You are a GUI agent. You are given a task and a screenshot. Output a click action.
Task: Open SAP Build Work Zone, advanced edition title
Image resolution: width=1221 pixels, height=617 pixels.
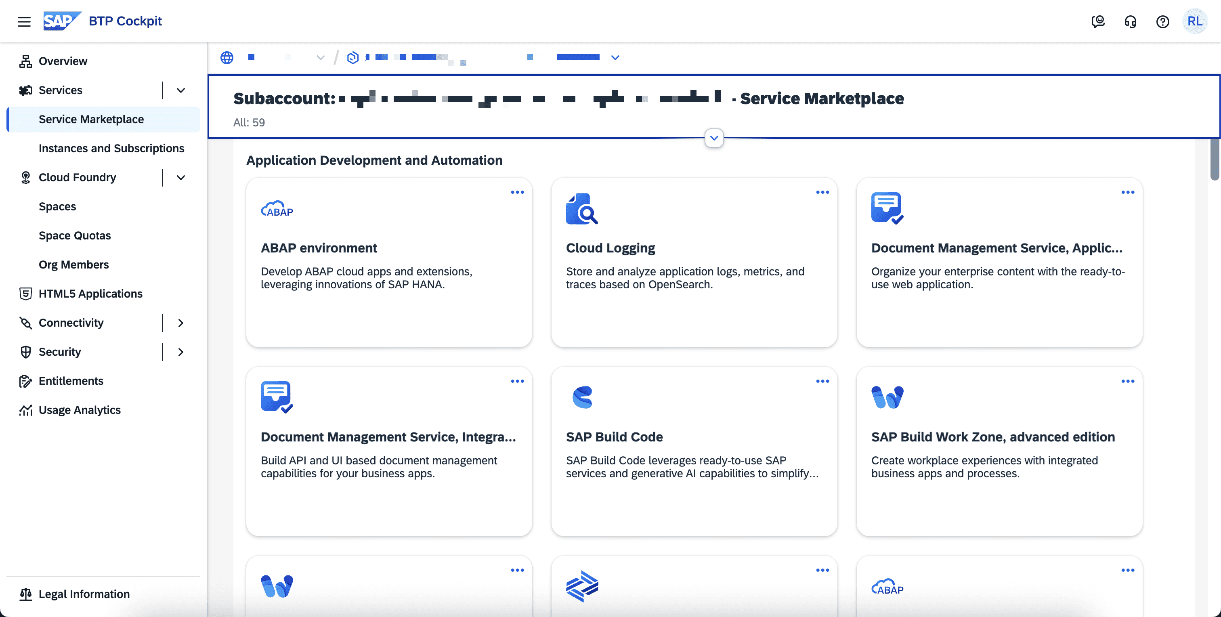[993, 437]
